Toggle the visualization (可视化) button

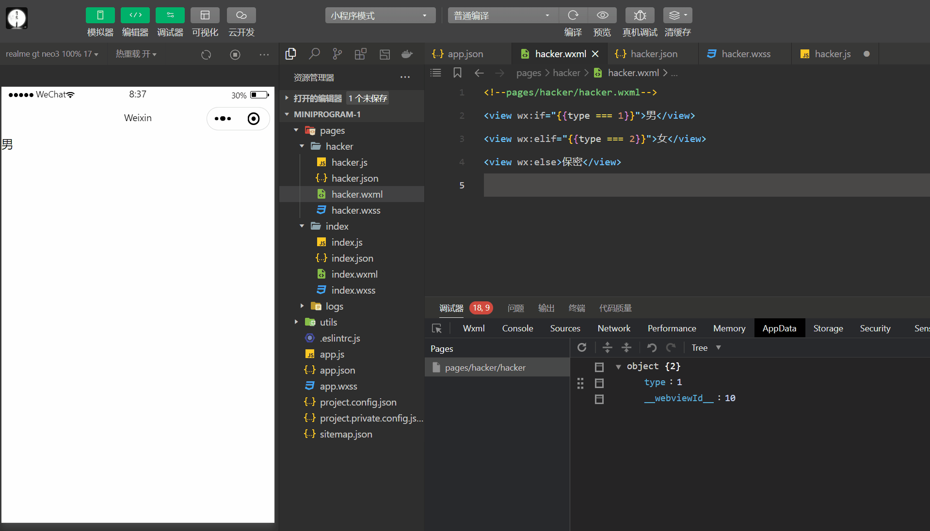(x=205, y=16)
